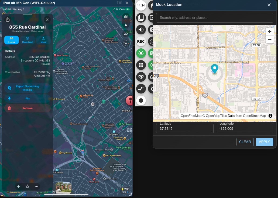
Task: Click the volume speaker icon
Action: click(141, 30)
